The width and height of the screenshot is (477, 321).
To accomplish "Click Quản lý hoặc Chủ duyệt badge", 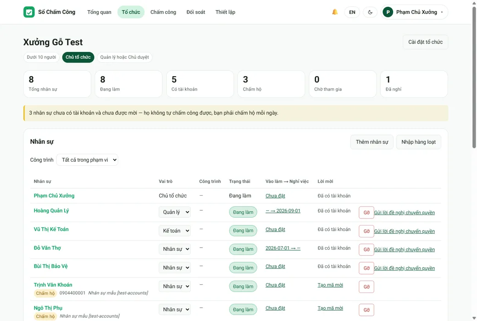I will coord(124,57).
